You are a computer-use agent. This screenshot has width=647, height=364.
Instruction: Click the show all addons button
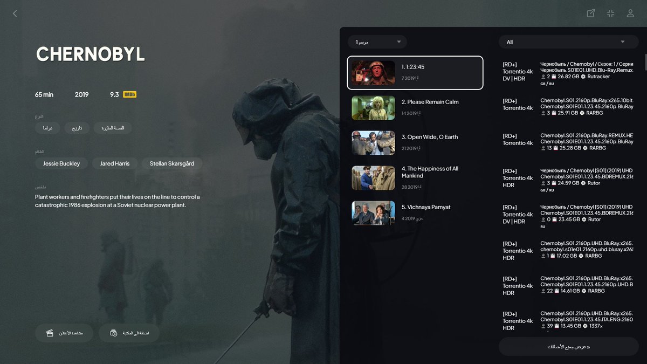(568, 347)
